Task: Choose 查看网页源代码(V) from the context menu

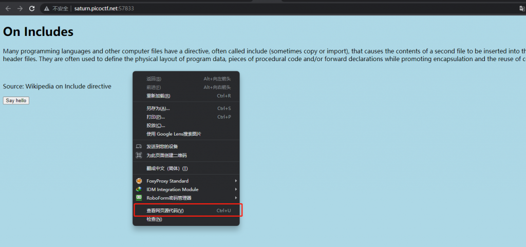Action: tap(186, 211)
